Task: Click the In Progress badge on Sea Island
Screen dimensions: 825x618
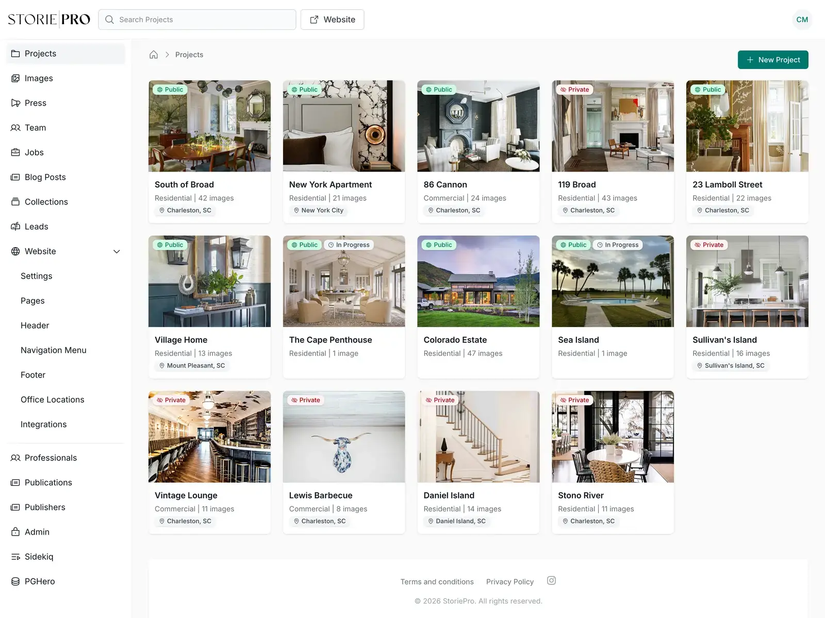Action: coord(618,245)
